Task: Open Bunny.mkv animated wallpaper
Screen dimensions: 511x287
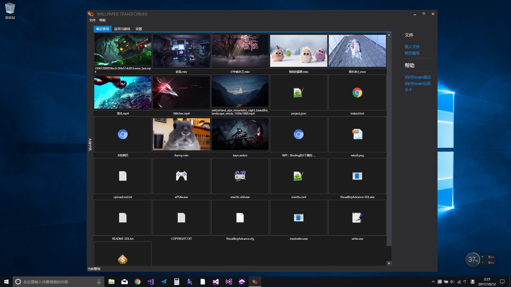Action: [x=181, y=134]
